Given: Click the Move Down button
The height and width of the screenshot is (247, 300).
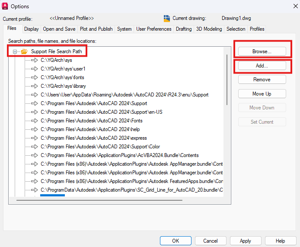Looking at the screenshot, I should 262,108.
